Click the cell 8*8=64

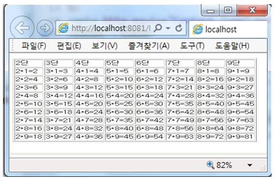pos(211,129)
